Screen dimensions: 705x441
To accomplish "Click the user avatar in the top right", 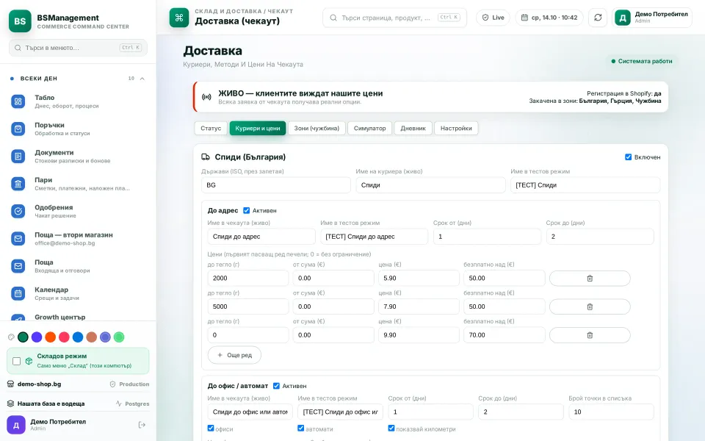I will coord(623,18).
